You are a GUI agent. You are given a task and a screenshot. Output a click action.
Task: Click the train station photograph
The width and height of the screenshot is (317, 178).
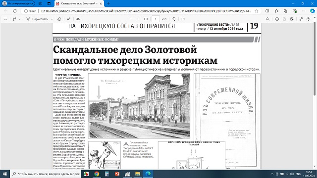pos(140,106)
